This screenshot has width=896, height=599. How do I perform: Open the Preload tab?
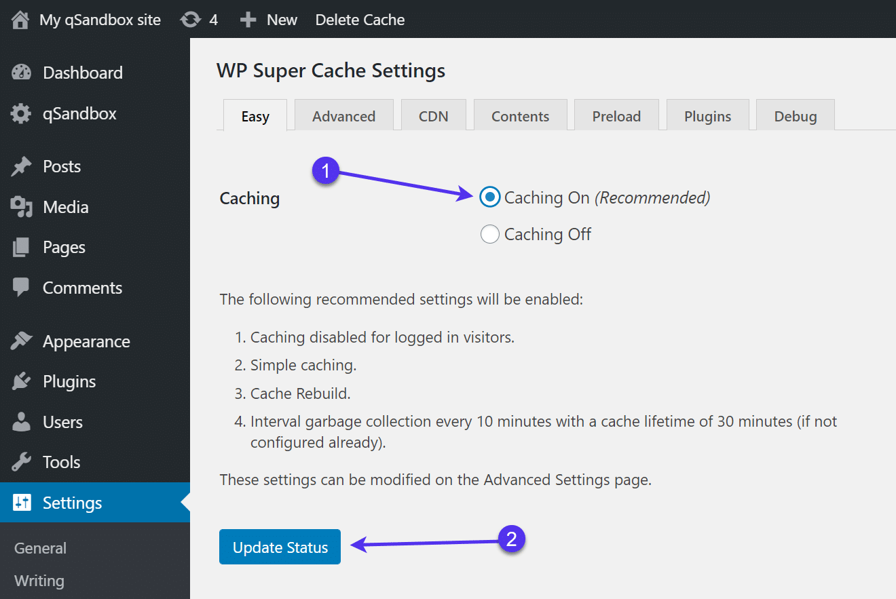(616, 115)
